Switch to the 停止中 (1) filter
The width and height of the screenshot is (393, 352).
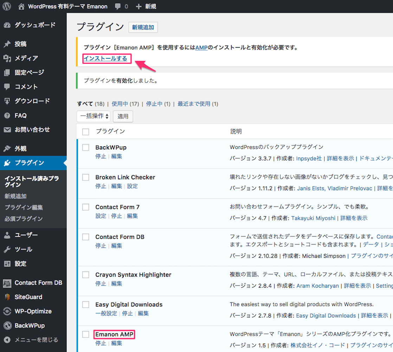(158, 104)
